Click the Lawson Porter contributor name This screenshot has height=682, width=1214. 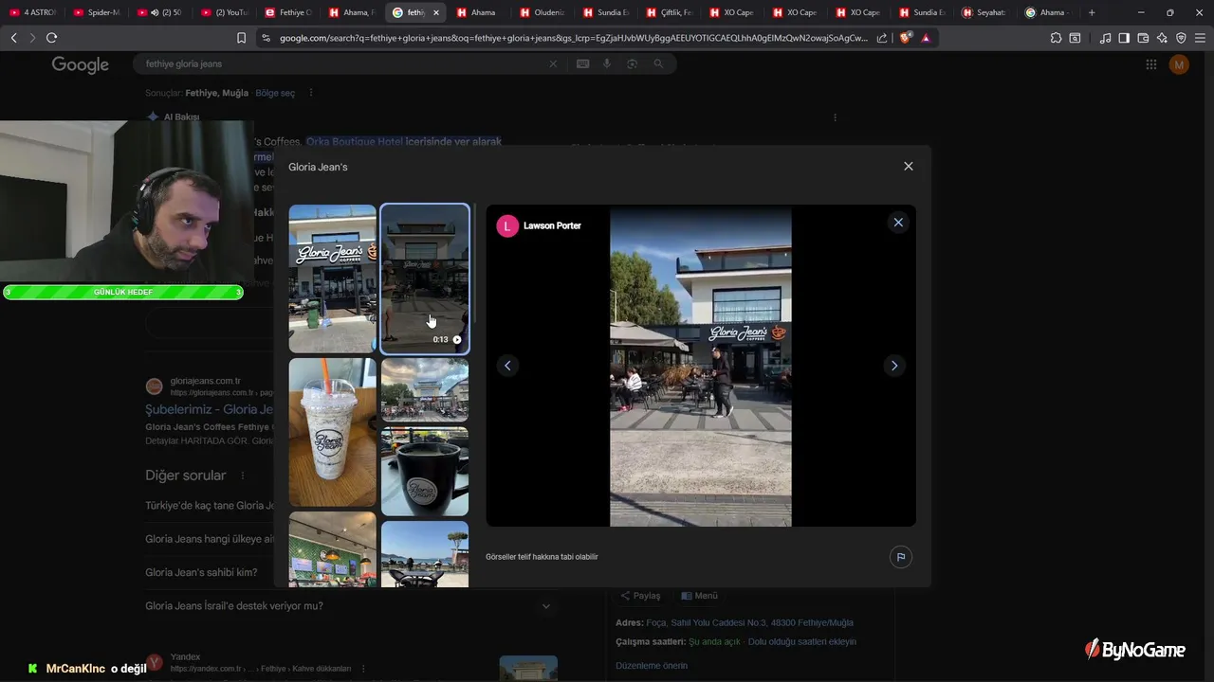coord(552,225)
